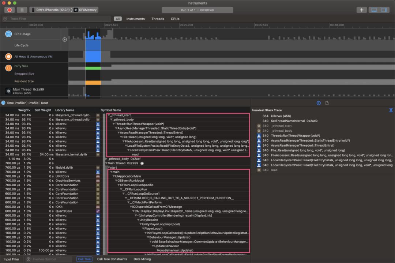Expand the _pthread_body 0x2aef node
The width and height of the screenshot is (395, 263).
point(106,159)
